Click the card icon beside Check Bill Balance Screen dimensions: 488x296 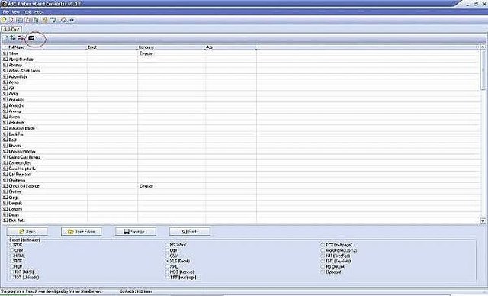pyautogui.click(x=5, y=186)
